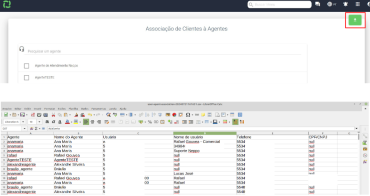
Task: Click cell 'Rafael Gouvea - Comercial'
Action: (x=205, y=141)
